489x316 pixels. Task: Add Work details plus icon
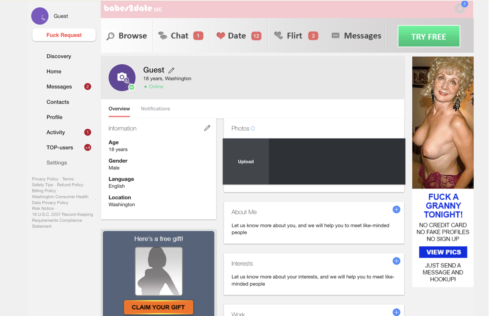396,312
